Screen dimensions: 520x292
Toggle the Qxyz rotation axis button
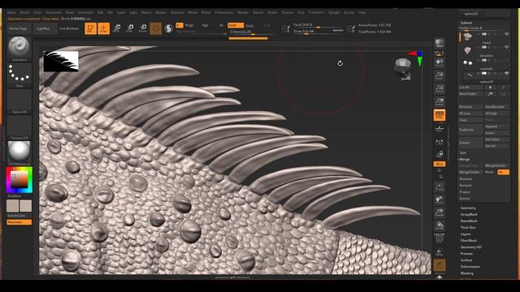(x=440, y=164)
